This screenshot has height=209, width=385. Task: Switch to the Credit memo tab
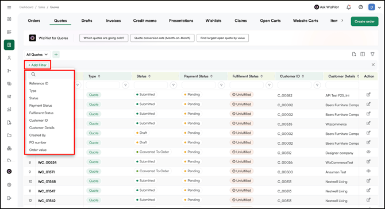(145, 21)
